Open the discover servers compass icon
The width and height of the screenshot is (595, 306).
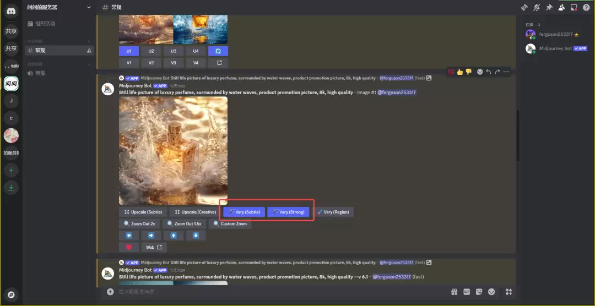(x=11, y=294)
